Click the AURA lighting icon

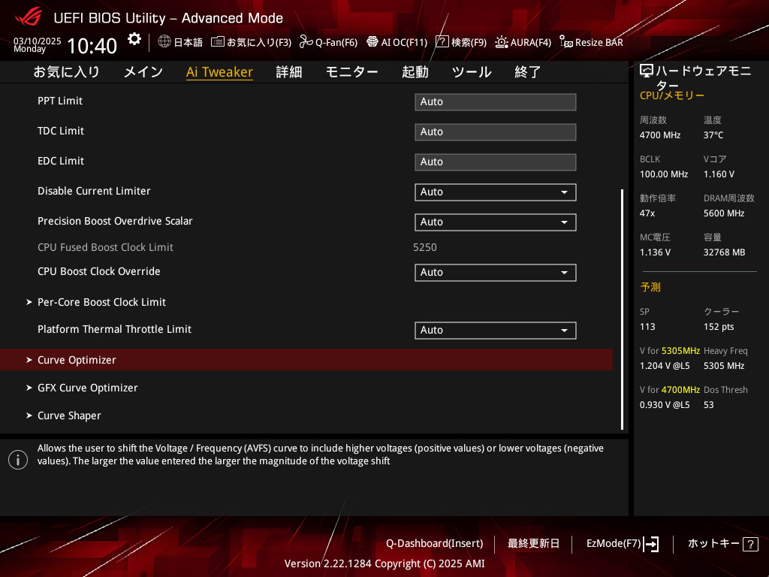(501, 42)
